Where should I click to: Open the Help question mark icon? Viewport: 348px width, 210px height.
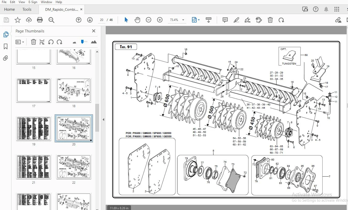click(x=316, y=9)
